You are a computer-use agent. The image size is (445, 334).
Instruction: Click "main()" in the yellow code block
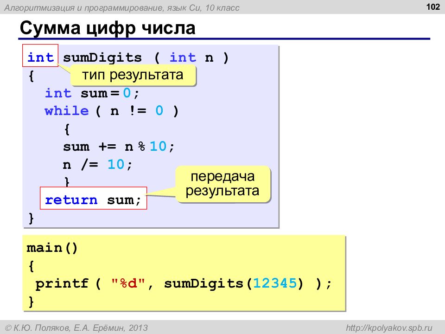[x=52, y=248]
